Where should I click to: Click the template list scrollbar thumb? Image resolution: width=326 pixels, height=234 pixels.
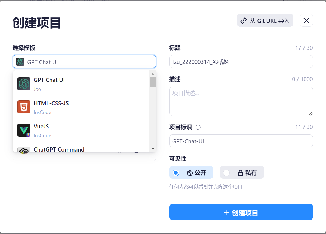pos(153,82)
